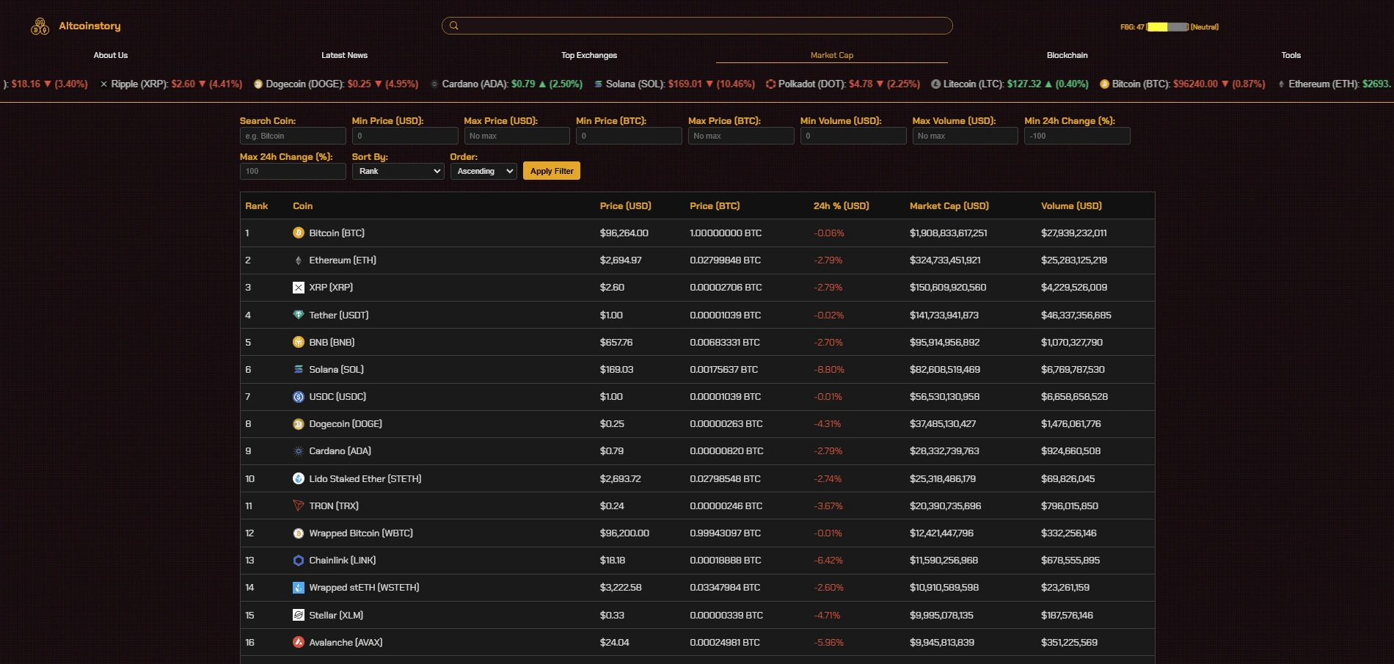
Task: Click the USDC icon in row 7
Action: (x=299, y=397)
